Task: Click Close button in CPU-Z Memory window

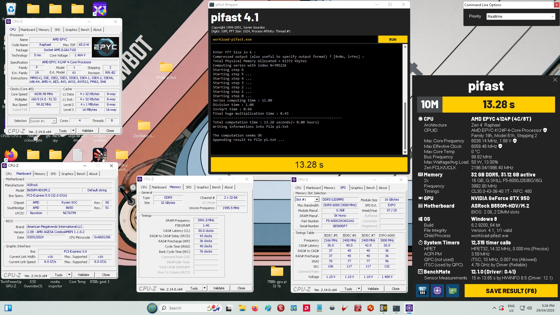Action: pos(241,288)
